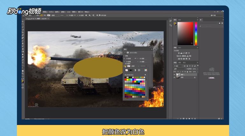245x136 pixels.
Task: Select the Move tool in toolbar
Action: 23,22
